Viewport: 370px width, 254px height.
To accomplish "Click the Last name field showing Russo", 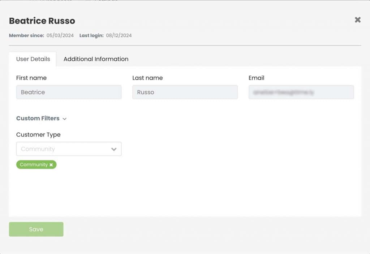I will click(185, 92).
